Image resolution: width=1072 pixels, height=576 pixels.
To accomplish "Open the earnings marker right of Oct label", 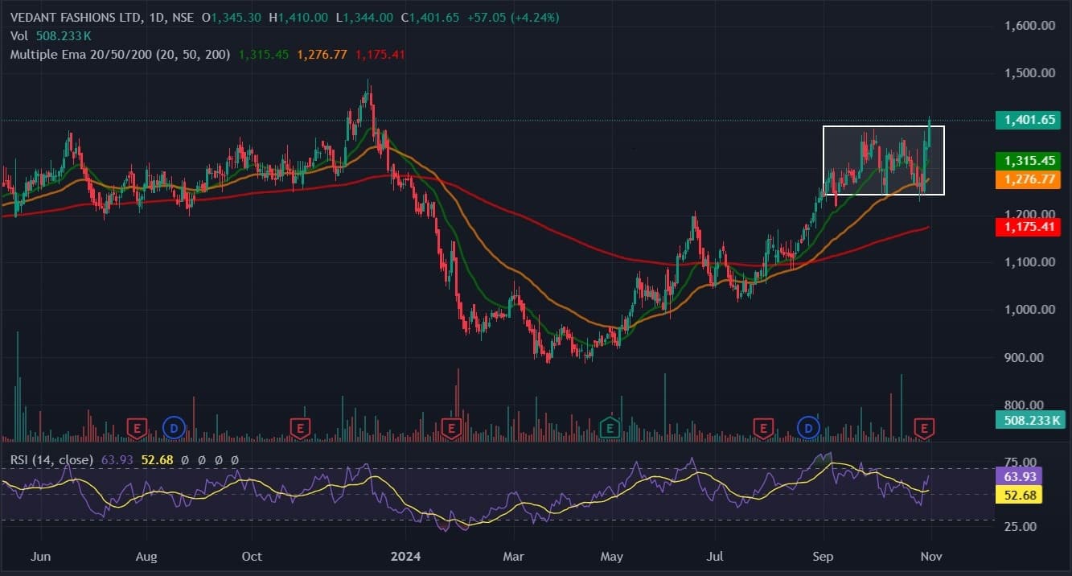I will click(x=300, y=427).
